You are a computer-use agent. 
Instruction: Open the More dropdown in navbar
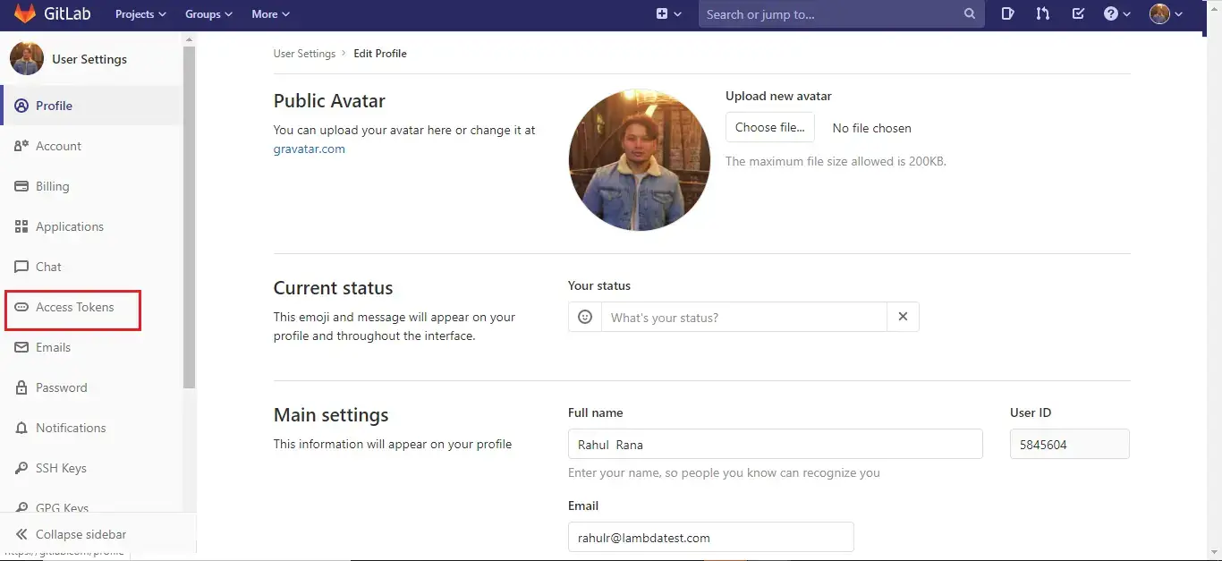270,14
